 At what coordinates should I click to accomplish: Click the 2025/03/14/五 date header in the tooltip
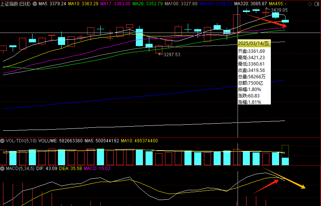click(x=254, y=43)
